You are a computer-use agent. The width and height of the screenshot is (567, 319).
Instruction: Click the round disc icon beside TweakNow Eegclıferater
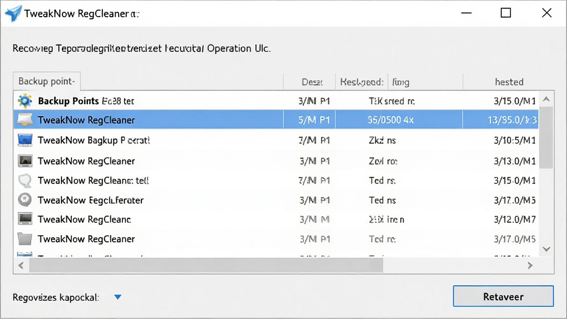pyautogui.click(x=25, y=199)
